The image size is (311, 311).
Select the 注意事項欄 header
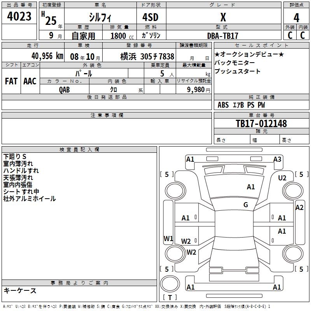(107, 115)
